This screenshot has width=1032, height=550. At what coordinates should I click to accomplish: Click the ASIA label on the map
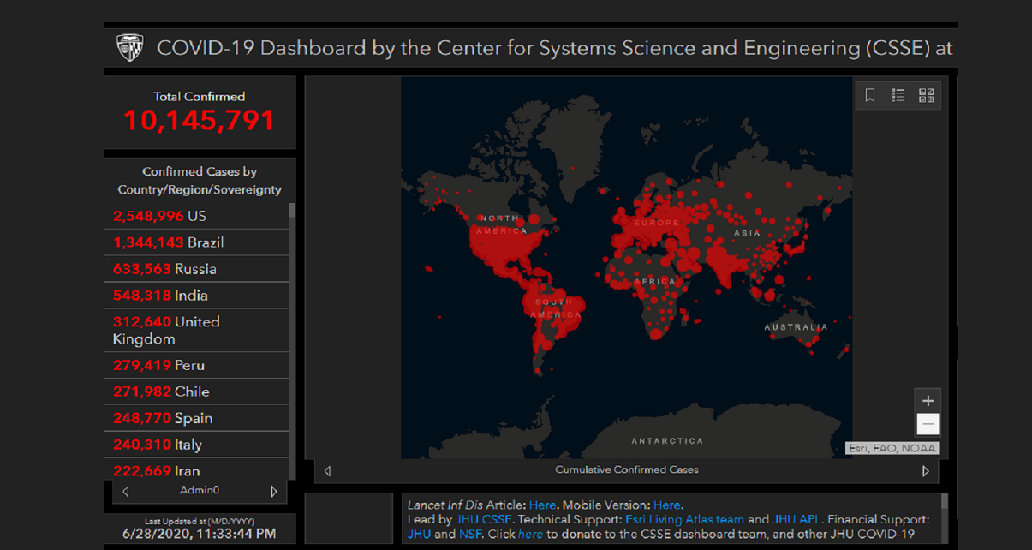tap(747, 233)
